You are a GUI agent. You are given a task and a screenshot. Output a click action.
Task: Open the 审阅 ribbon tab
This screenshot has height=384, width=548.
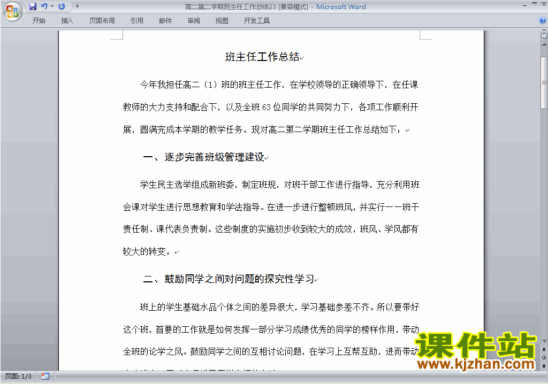194,21
